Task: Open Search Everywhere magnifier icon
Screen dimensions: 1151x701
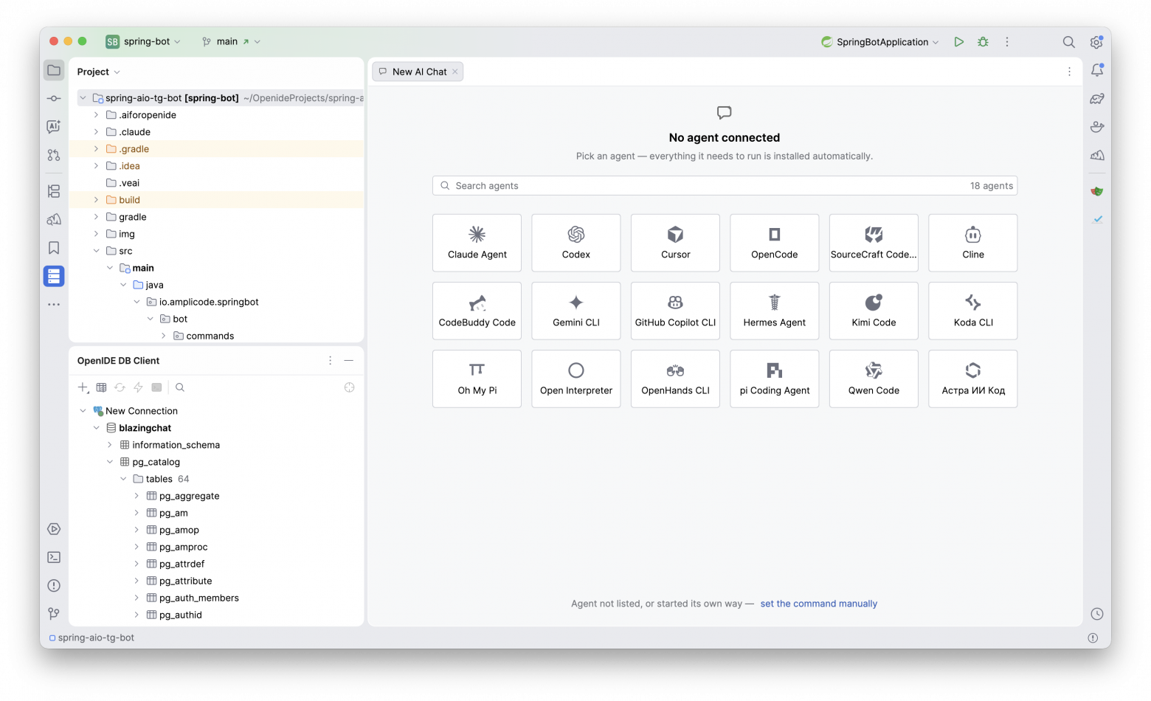Action: coord(1068,42)
